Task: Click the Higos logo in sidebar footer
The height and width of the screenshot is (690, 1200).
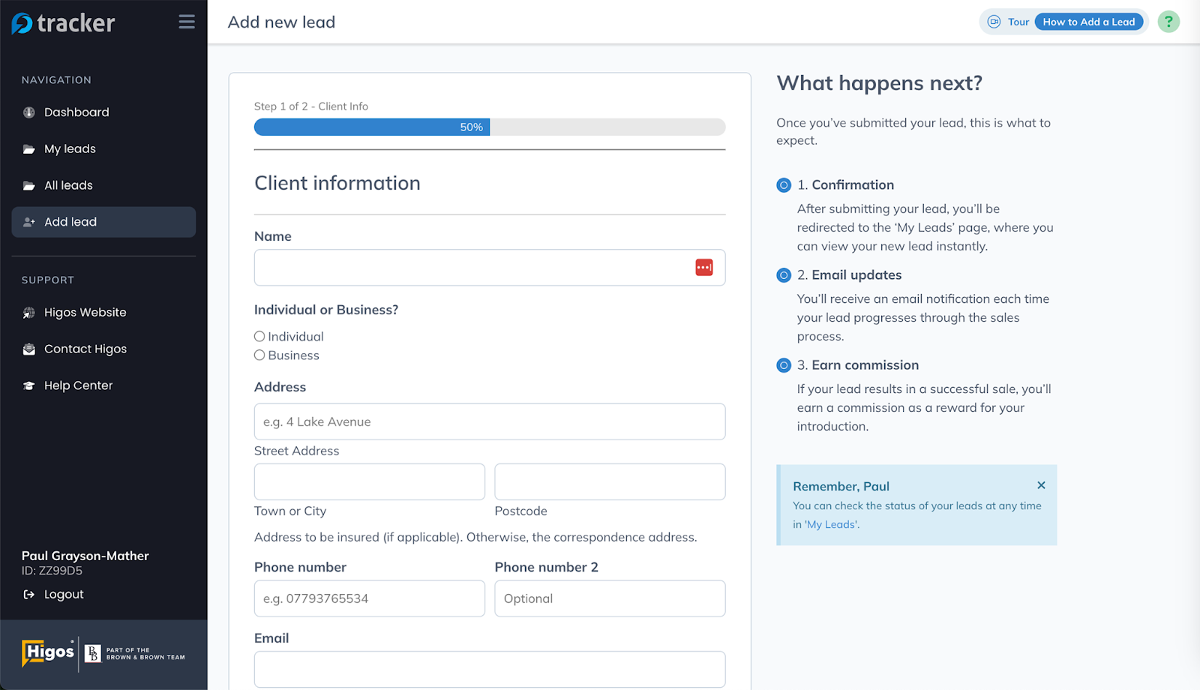Action: (47, 651)
